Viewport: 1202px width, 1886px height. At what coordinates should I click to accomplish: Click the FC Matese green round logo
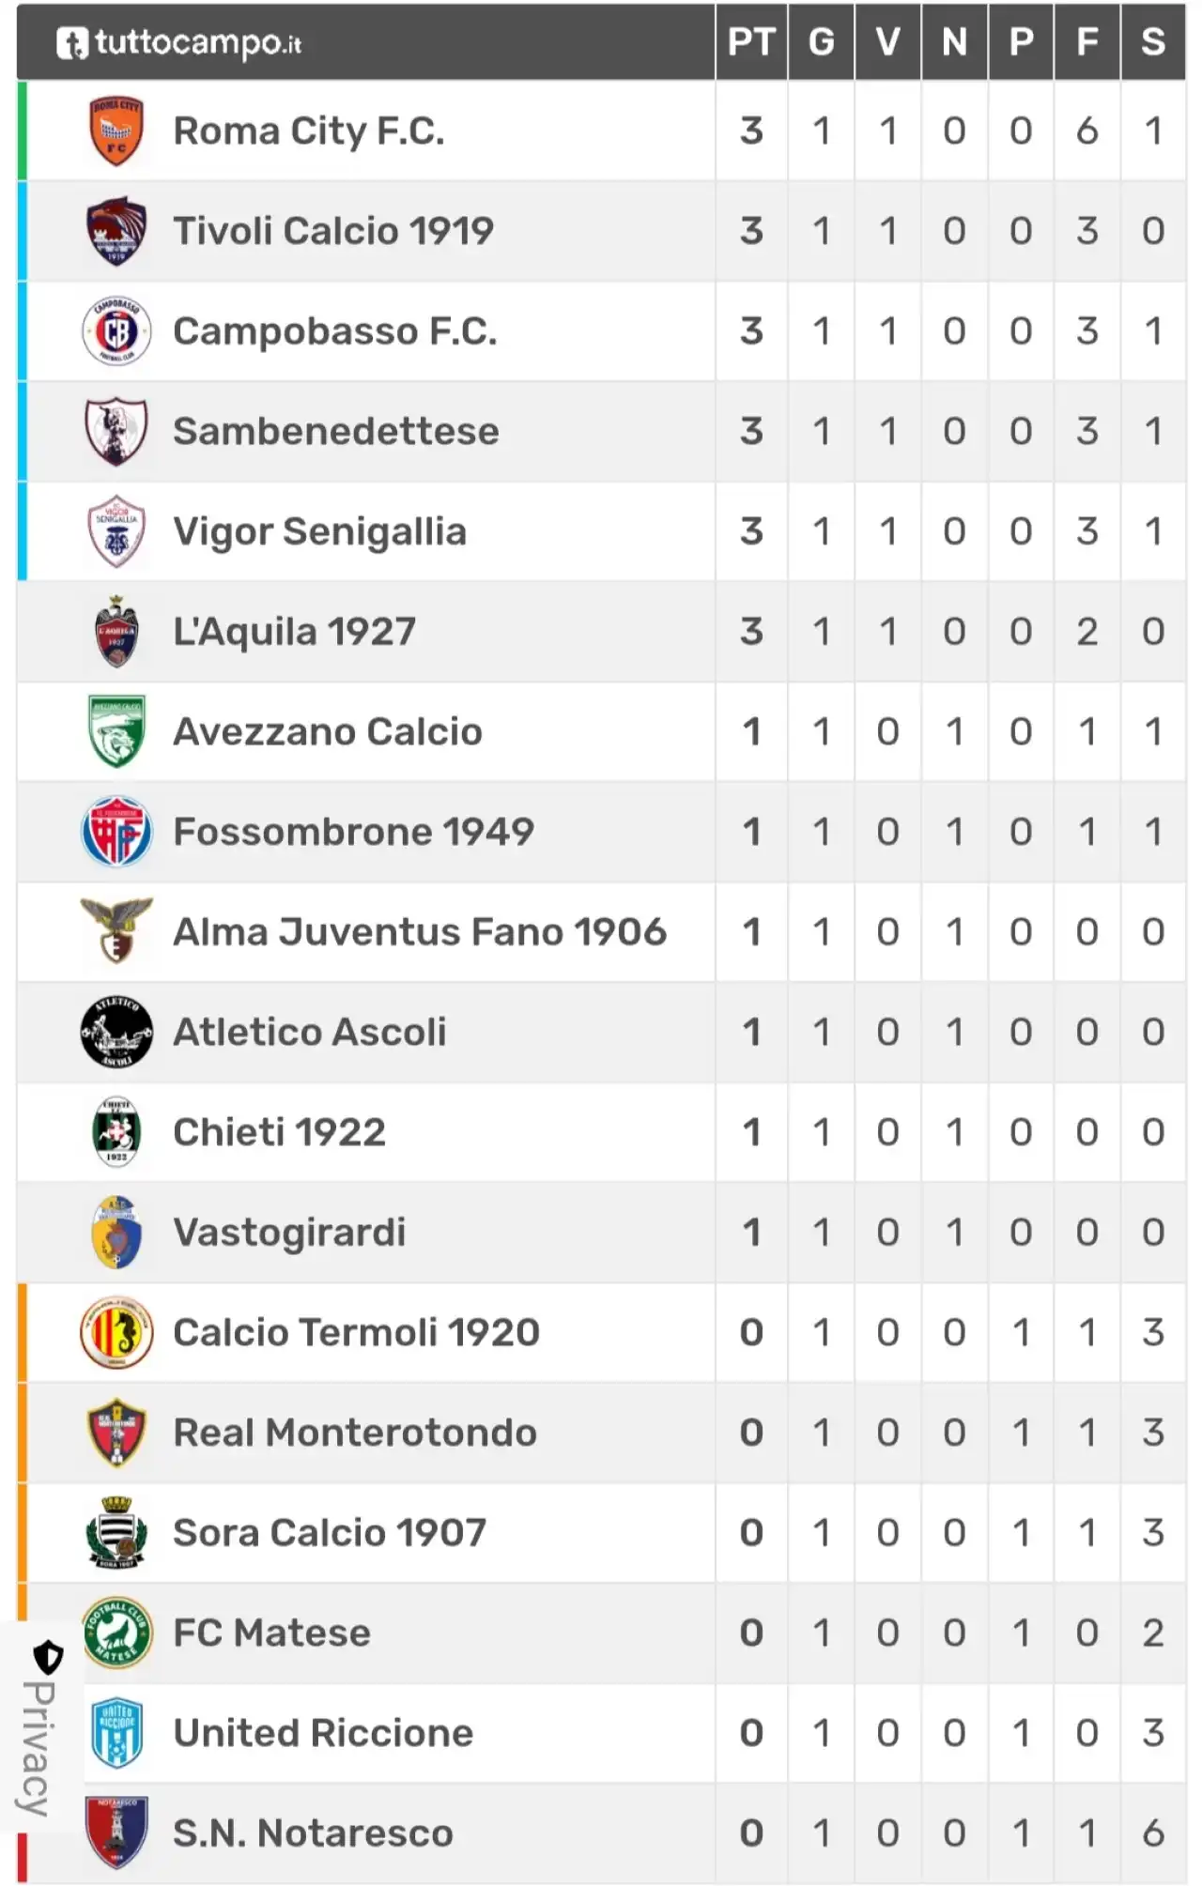point(116,1633)
